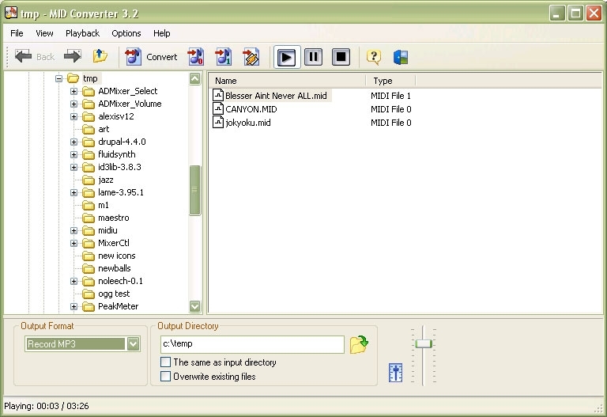Select the PeakMeter folder
The height and width of the screenshot is (417, 607).
pos(118,306)
